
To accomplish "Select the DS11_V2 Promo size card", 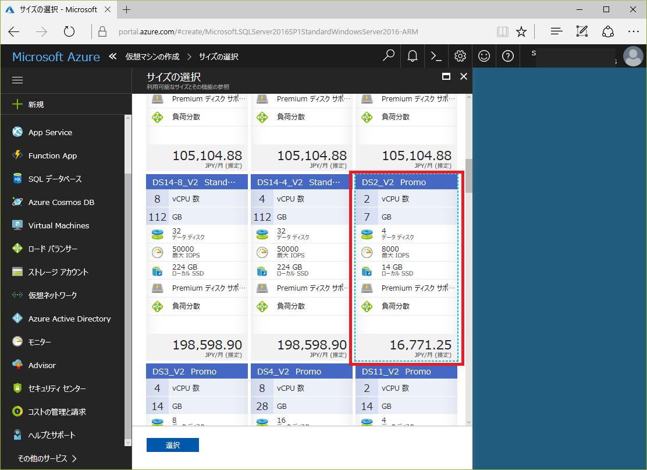I will point(407,394).
